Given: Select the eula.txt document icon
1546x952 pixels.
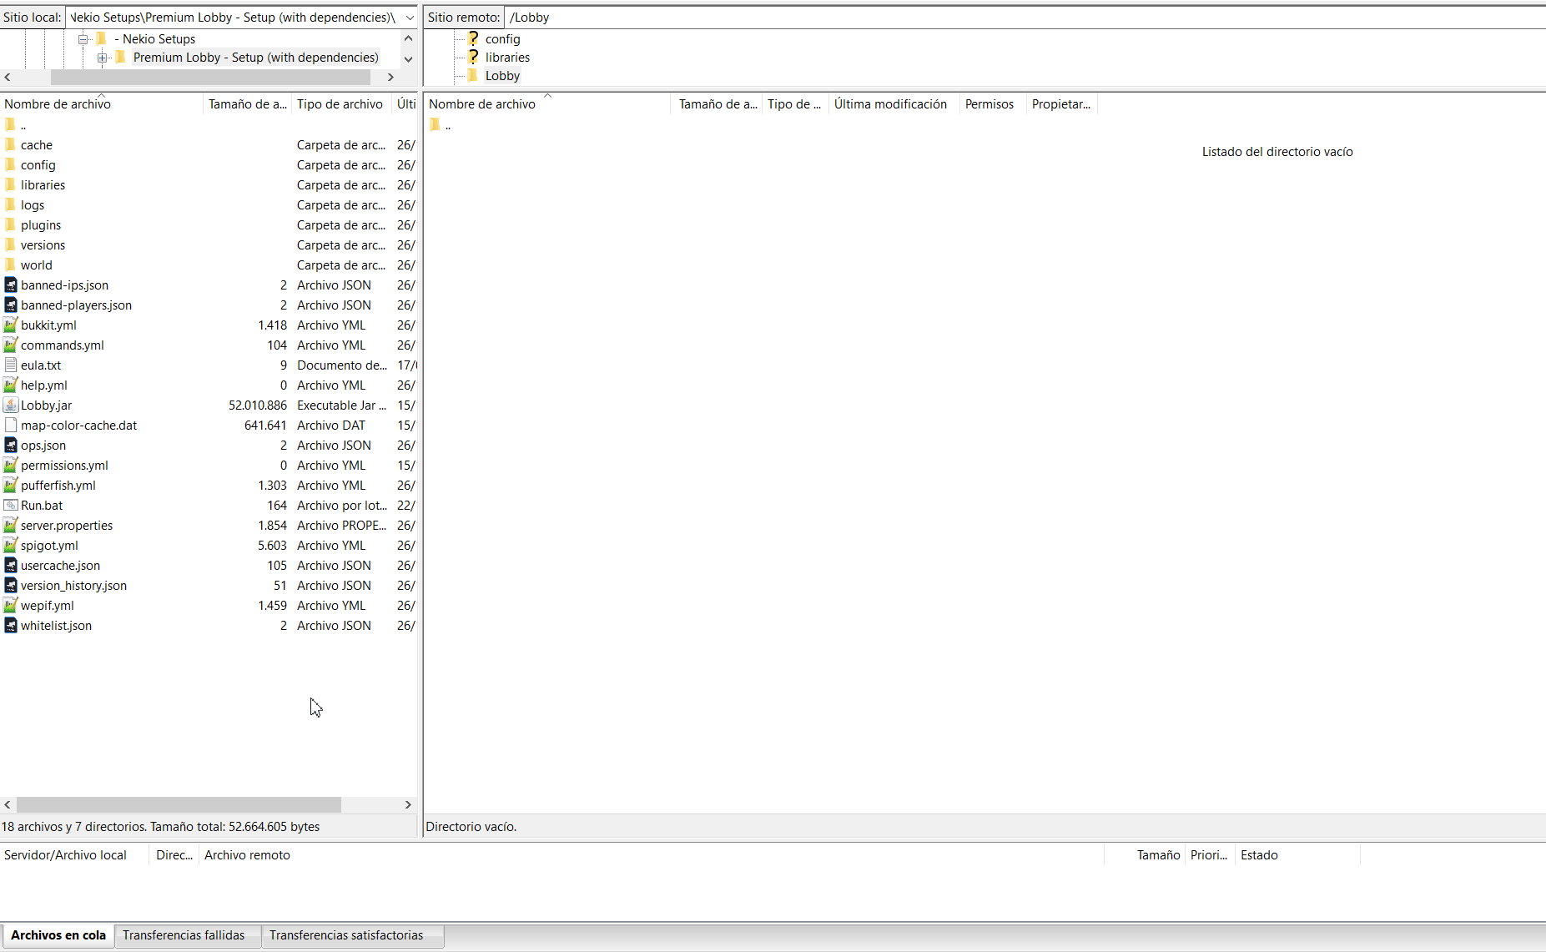Looking at the screenshot, I should [11, 365].
